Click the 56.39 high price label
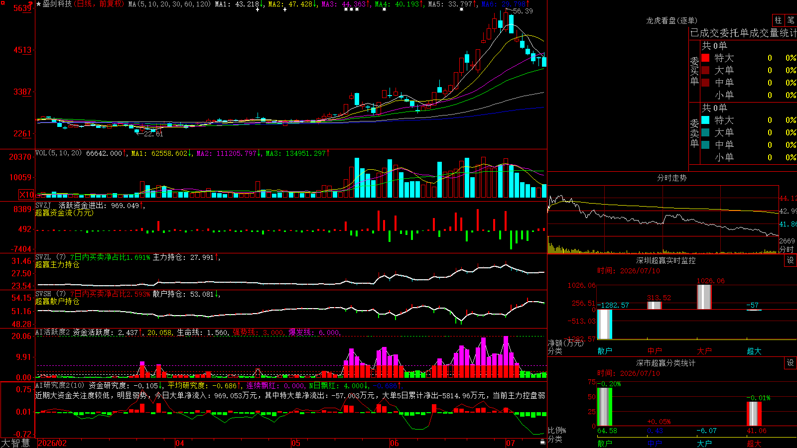Viewport: 797px width, 448px height. pos(523,11)
